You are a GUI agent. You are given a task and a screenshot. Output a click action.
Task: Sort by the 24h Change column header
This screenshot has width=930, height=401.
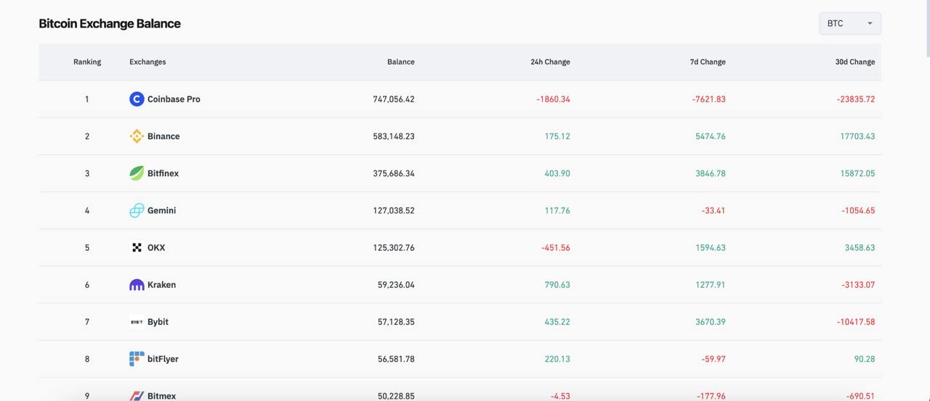(550, 62)
